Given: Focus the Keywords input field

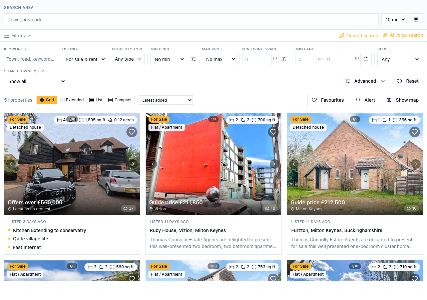Looking at the screenshot, I should point(30,59).
